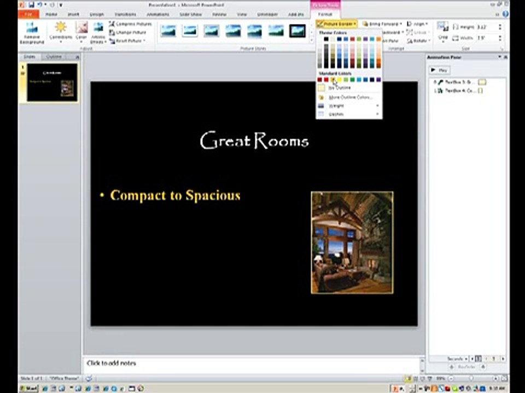Click the Crop tool icon
525x393 pixels.
(442, 27)
